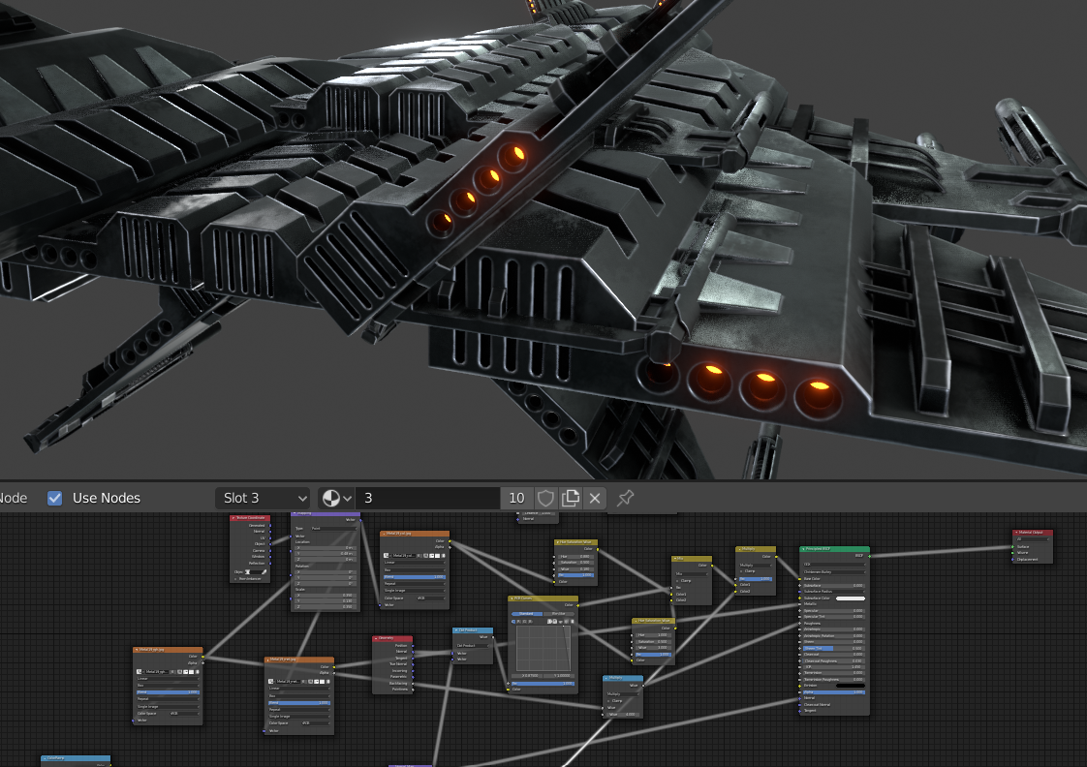Open the browse material sphere icon
1087x767 pixels.
[336, 498]
